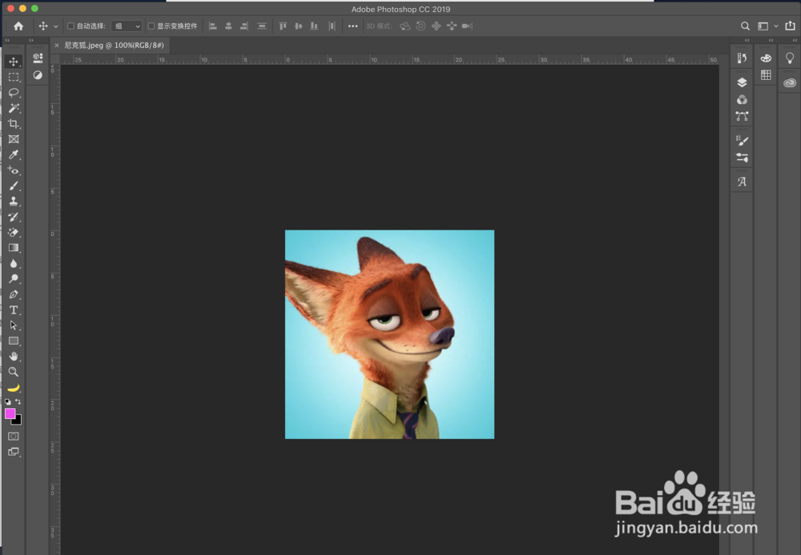Reset default foreground and background colors
Viewport: 801px width, 555px height.
coord(8,402)
